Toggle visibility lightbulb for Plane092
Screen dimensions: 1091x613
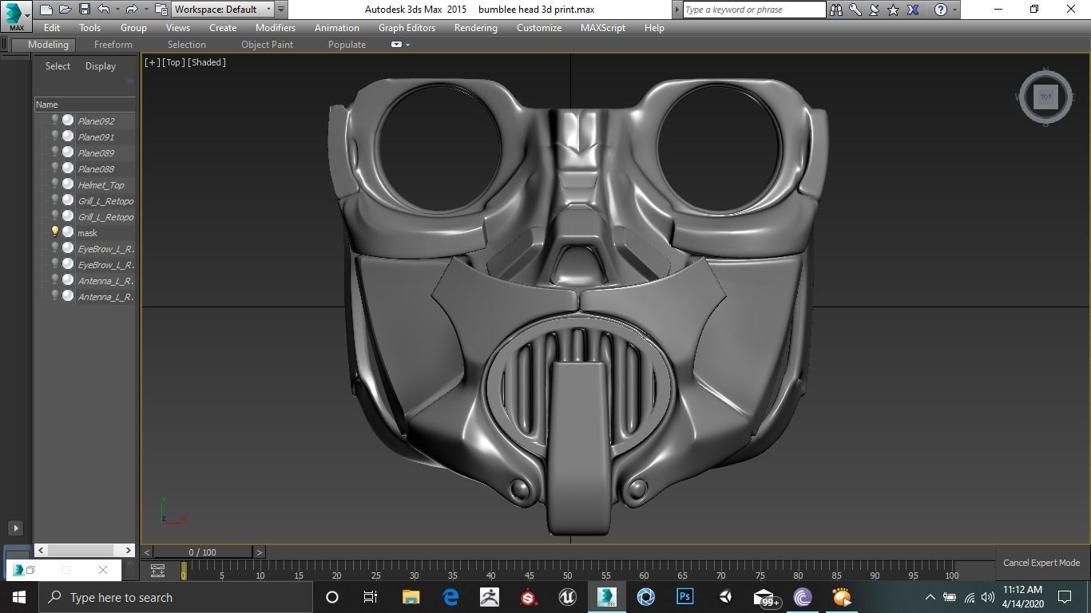pos(55,121)
